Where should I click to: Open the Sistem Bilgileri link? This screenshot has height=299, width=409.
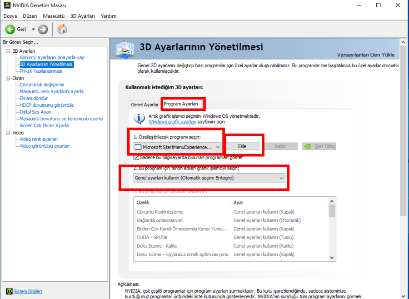28,291
